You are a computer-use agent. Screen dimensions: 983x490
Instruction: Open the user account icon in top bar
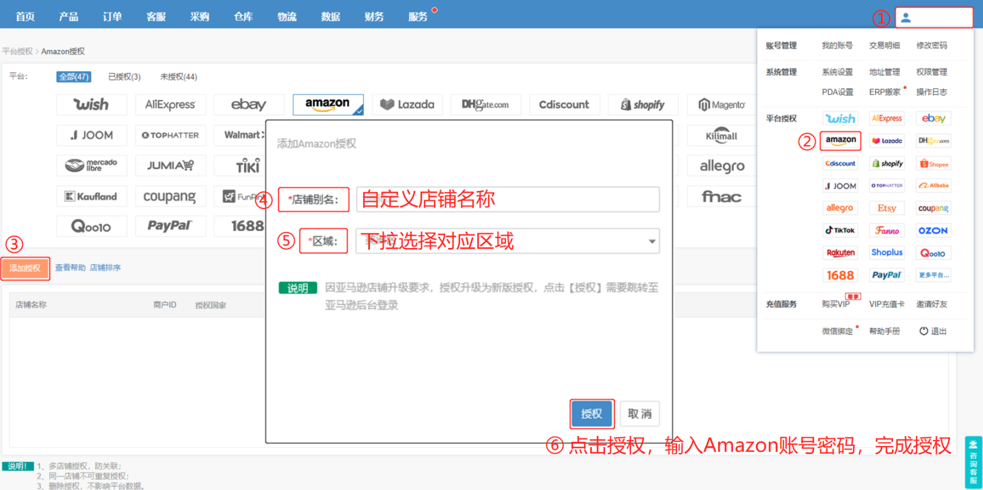click(x=906, y=18)
